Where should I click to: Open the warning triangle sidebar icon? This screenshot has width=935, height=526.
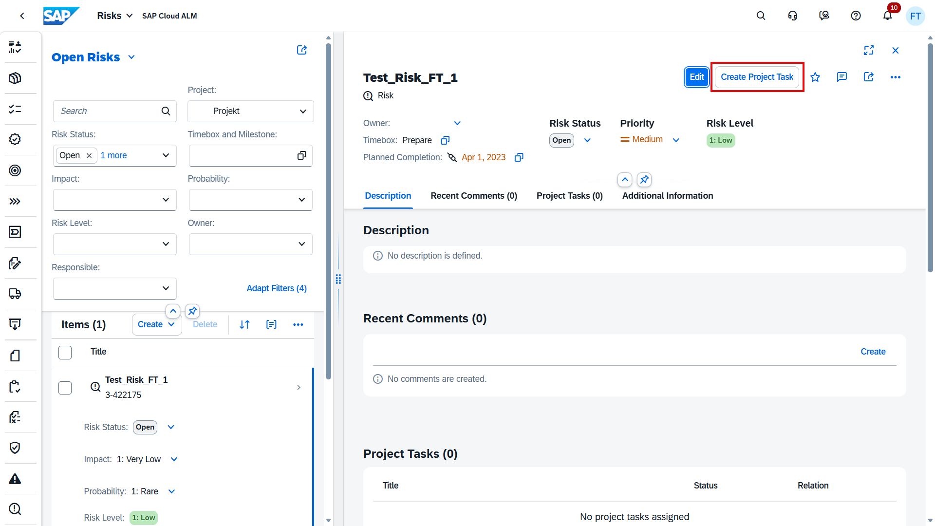15,479
